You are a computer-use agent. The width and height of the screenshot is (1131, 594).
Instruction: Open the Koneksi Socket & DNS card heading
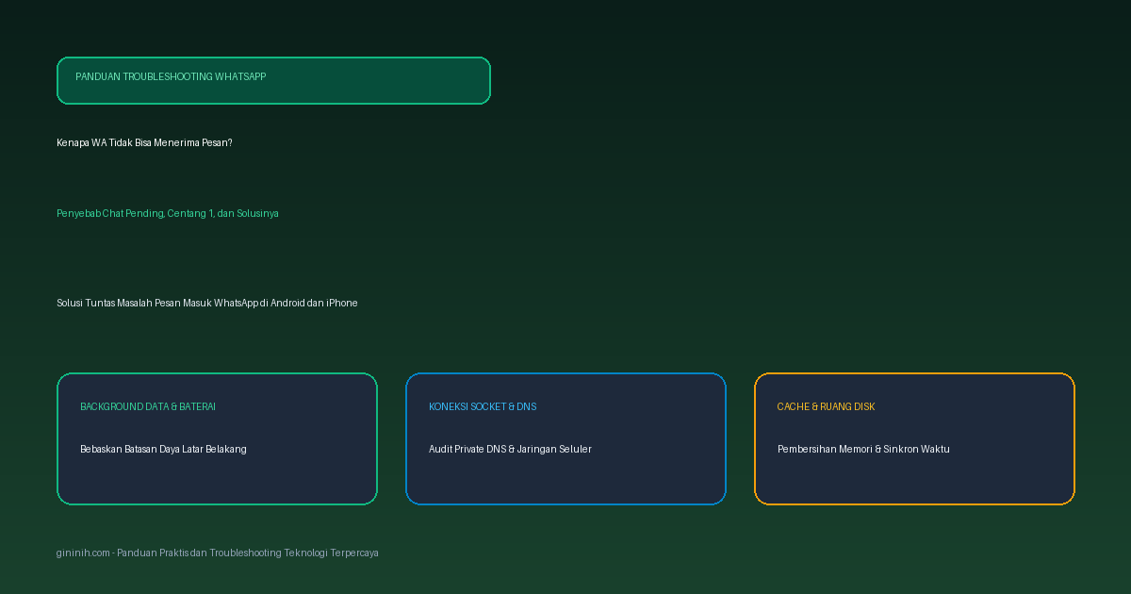pyautogui.click(x=483, y=406)
